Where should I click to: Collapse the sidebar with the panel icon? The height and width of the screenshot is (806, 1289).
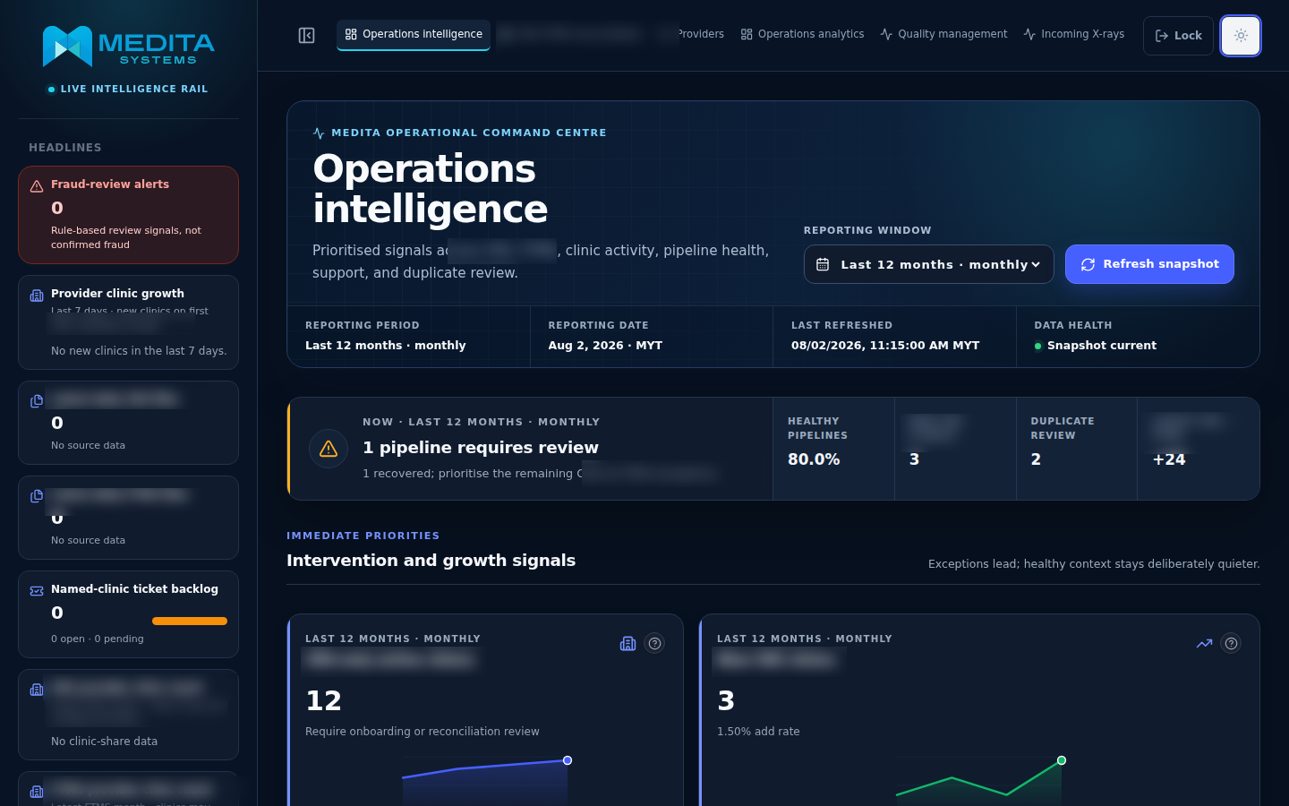pyautogui.click(x=306, y=36)
